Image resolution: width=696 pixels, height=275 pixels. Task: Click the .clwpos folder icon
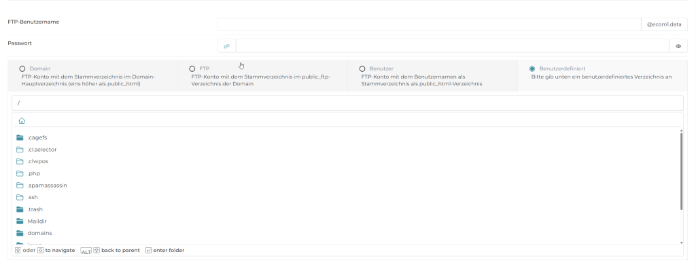tap(20, 161)
